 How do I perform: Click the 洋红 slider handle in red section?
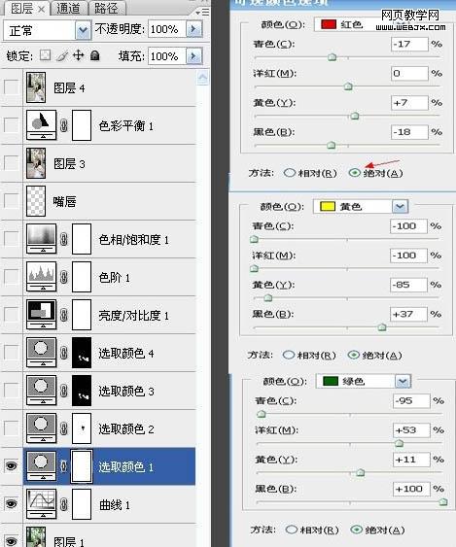348,86
